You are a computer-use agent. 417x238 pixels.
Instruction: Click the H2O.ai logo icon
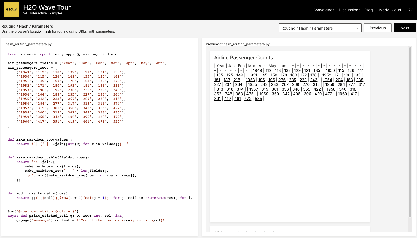[11, 9]
